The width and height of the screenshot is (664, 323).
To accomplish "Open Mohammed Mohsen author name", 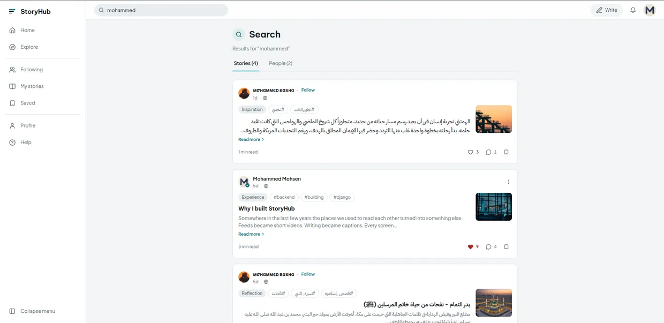I will (x=277, y=179).
